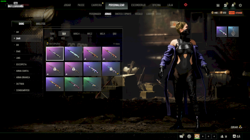Open the notifications bell icon
Screen dimensions: 250x140
tap(233, 5)
